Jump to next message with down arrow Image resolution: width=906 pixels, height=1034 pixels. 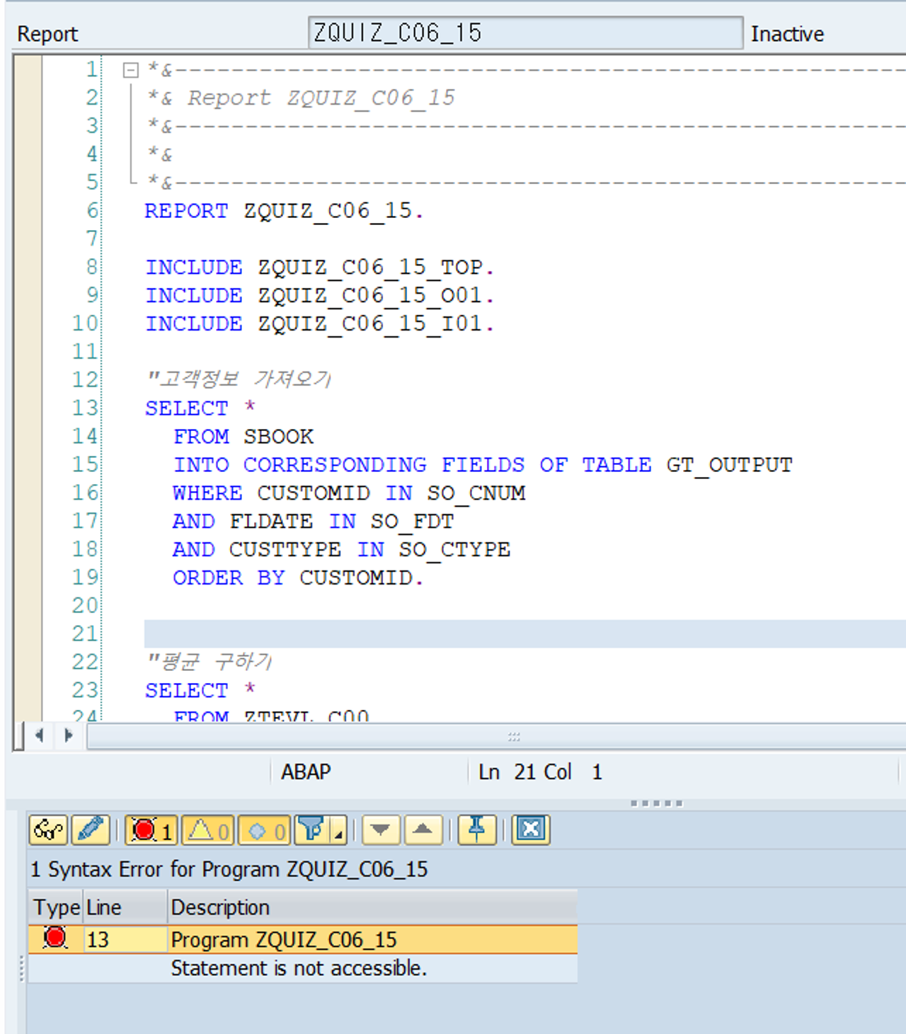click(x=381, y=829)
